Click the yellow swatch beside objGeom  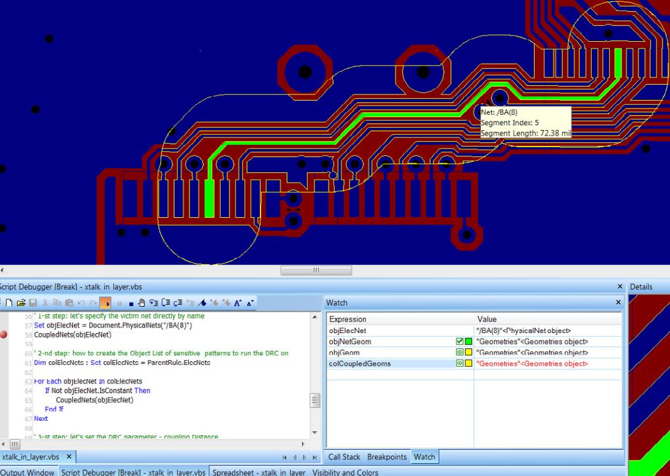click(466, 351)
